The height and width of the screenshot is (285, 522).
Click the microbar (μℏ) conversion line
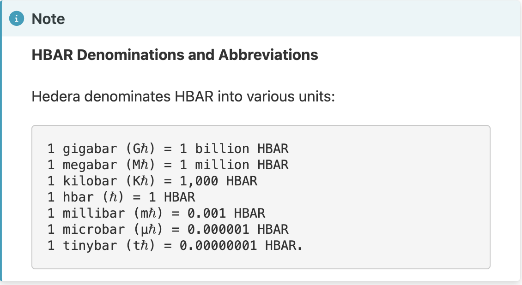[x=168, y=230]
